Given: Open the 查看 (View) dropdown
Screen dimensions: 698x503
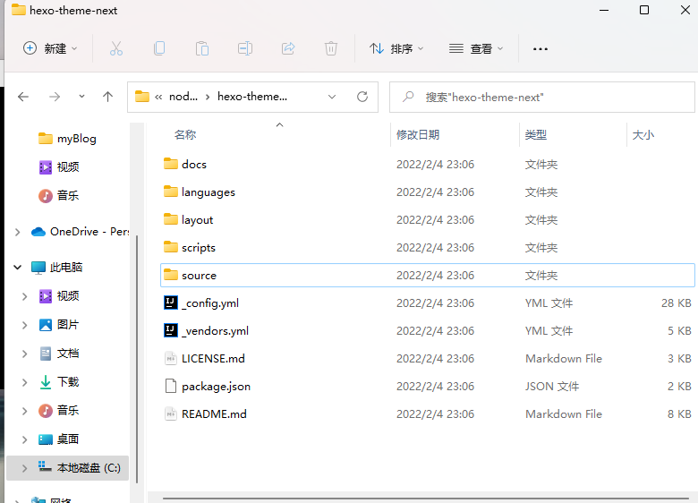Looking at the screenshot, I should pos(476,48).
